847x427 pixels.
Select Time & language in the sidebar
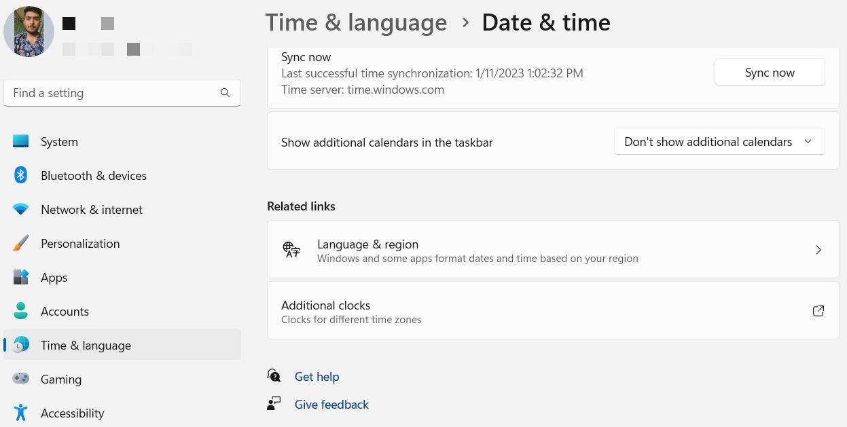tap(86, 346)
